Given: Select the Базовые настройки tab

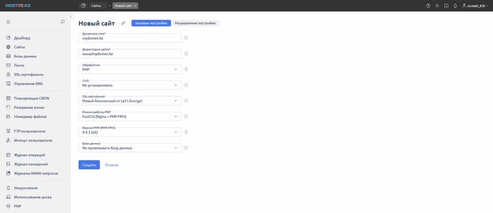Looking at the screenshot, I should pyautogui.click(x=151, y=23).
